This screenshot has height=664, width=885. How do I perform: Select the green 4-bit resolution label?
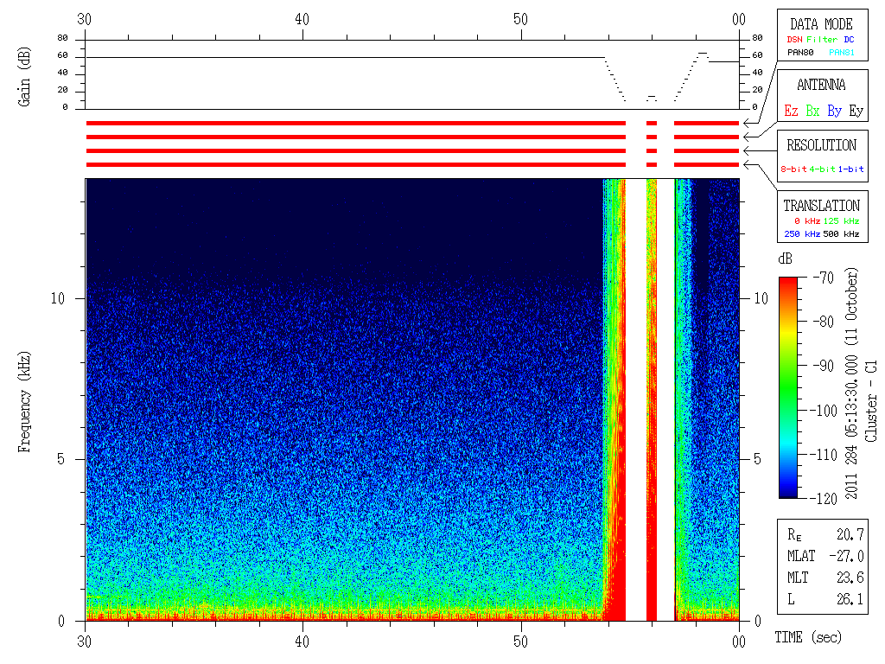822,169
